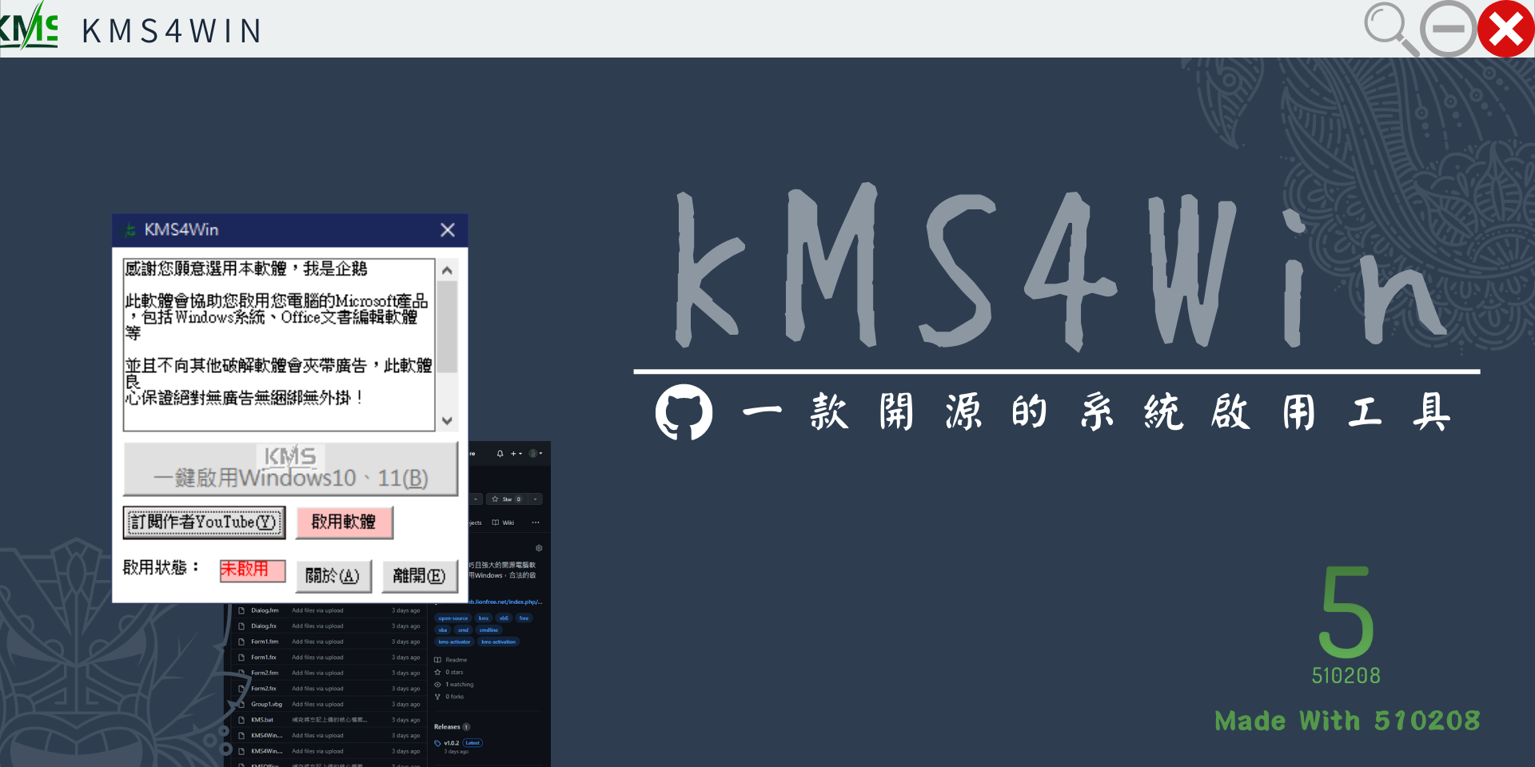
Task: Toggle watching via the eye icon
Action: click(x=437, y=685)
